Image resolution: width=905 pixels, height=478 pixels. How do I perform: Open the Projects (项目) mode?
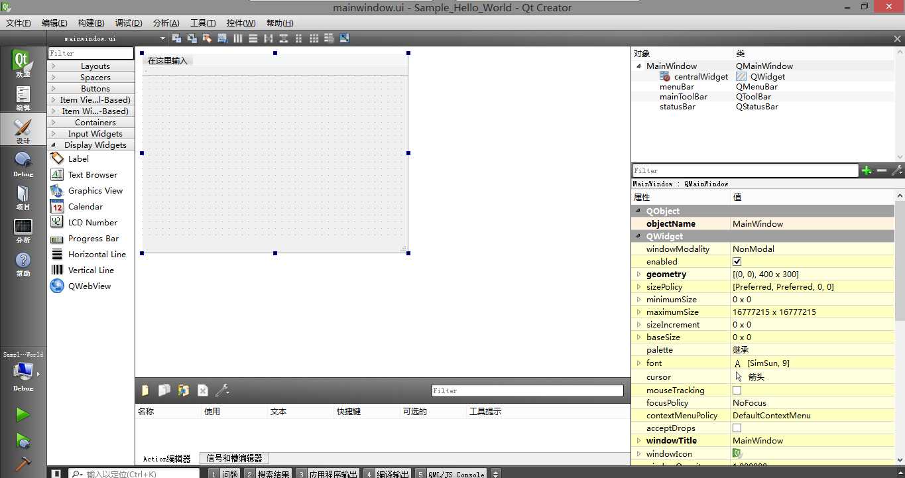click(x=23, y=198)
